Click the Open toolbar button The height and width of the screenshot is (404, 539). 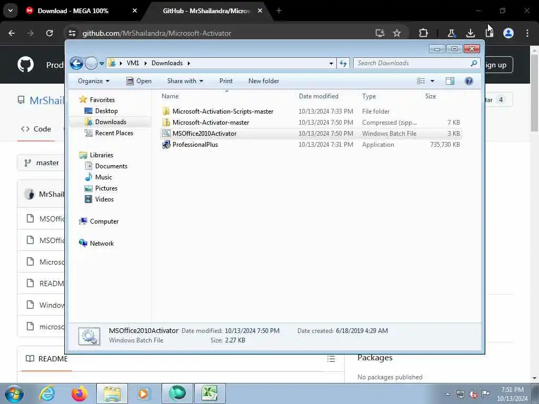point(139,81)
